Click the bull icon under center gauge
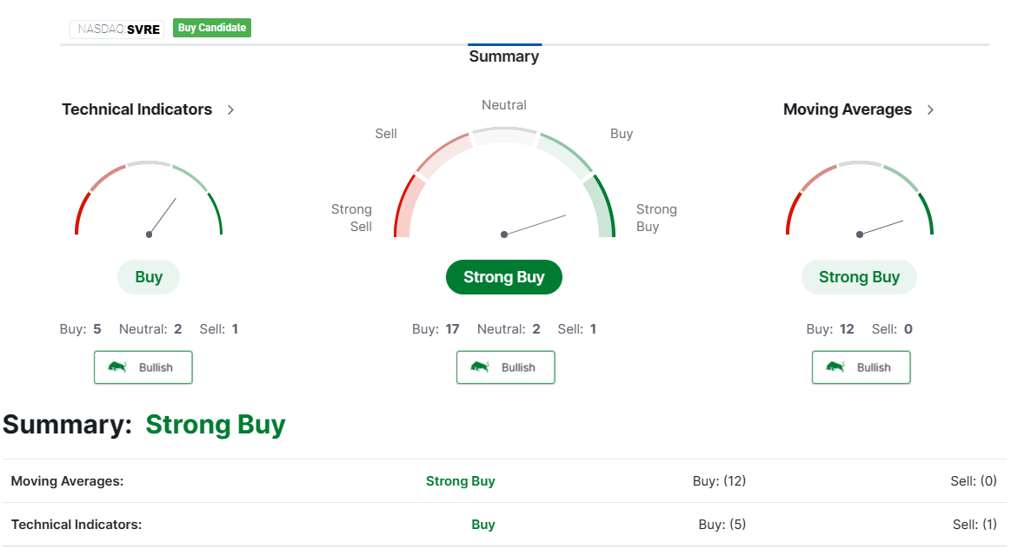Viewport: 1011px width, 549px height. (480, 367)
